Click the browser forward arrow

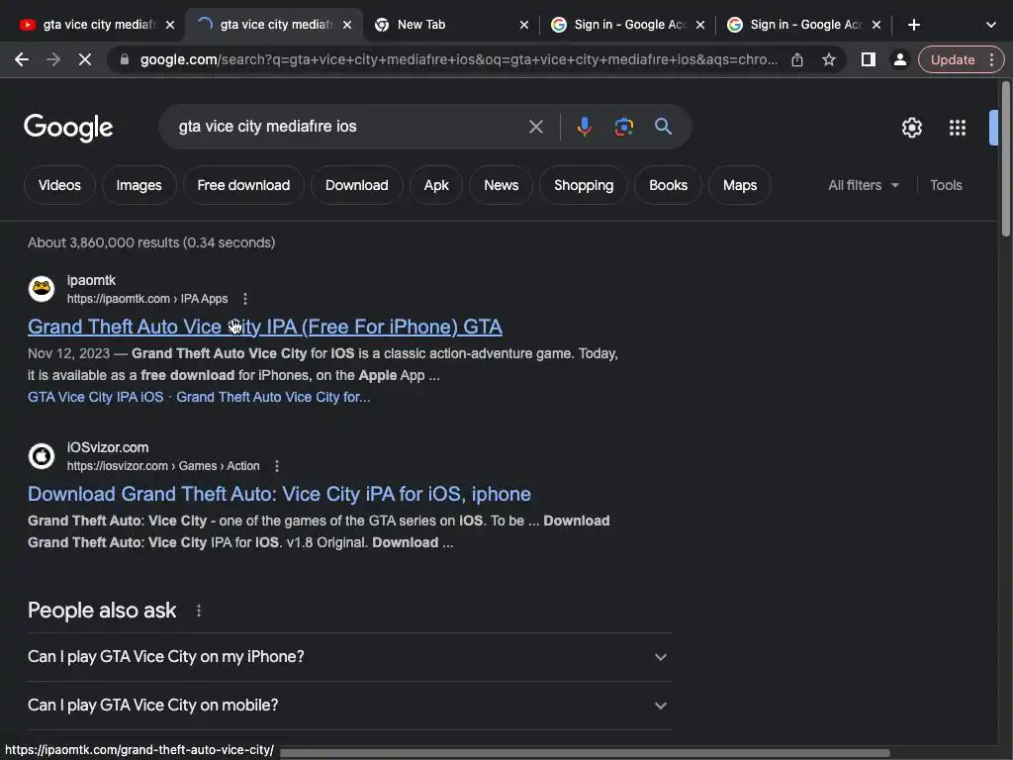tap(53, 59)
